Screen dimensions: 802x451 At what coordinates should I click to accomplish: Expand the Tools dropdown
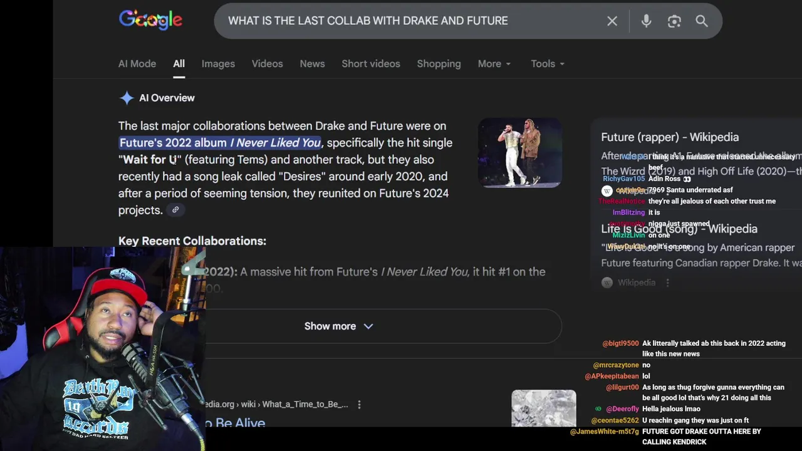[x=548, y=64]
